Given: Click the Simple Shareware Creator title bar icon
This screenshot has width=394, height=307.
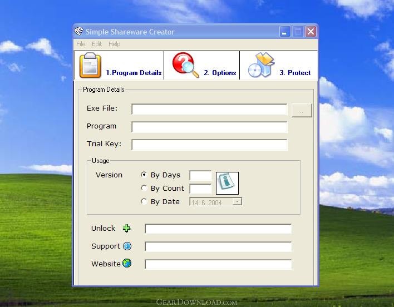Looking at the screenshot, I should pyautogui.click(x=79, y=31).
